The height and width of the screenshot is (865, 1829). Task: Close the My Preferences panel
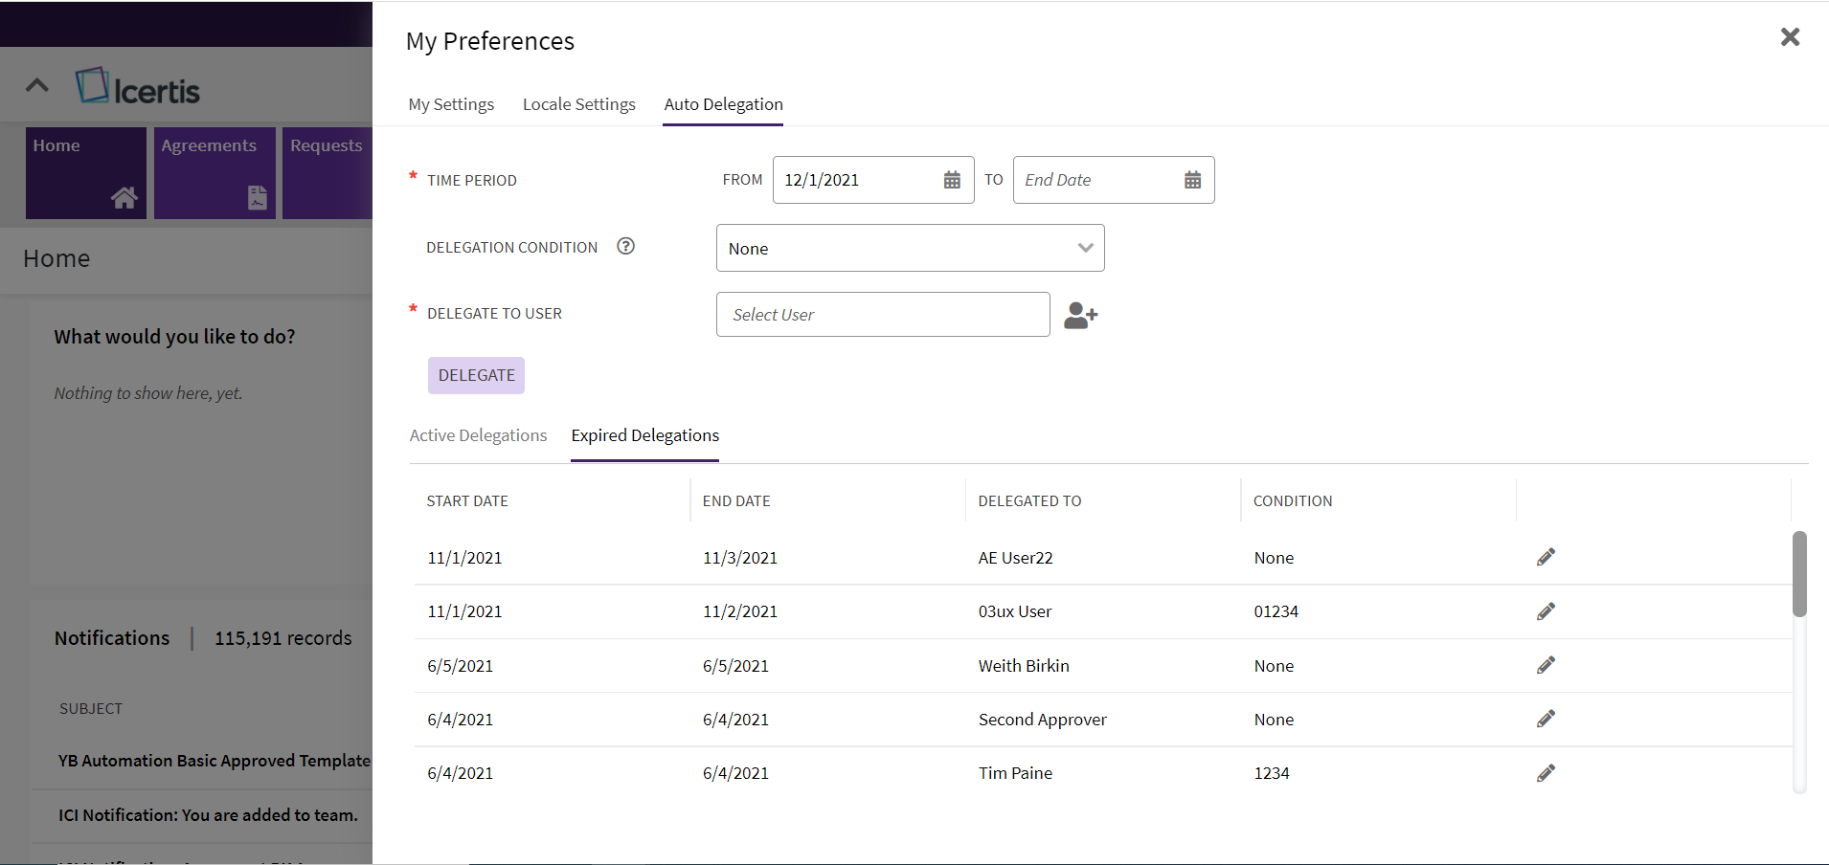coord(1790,37)
